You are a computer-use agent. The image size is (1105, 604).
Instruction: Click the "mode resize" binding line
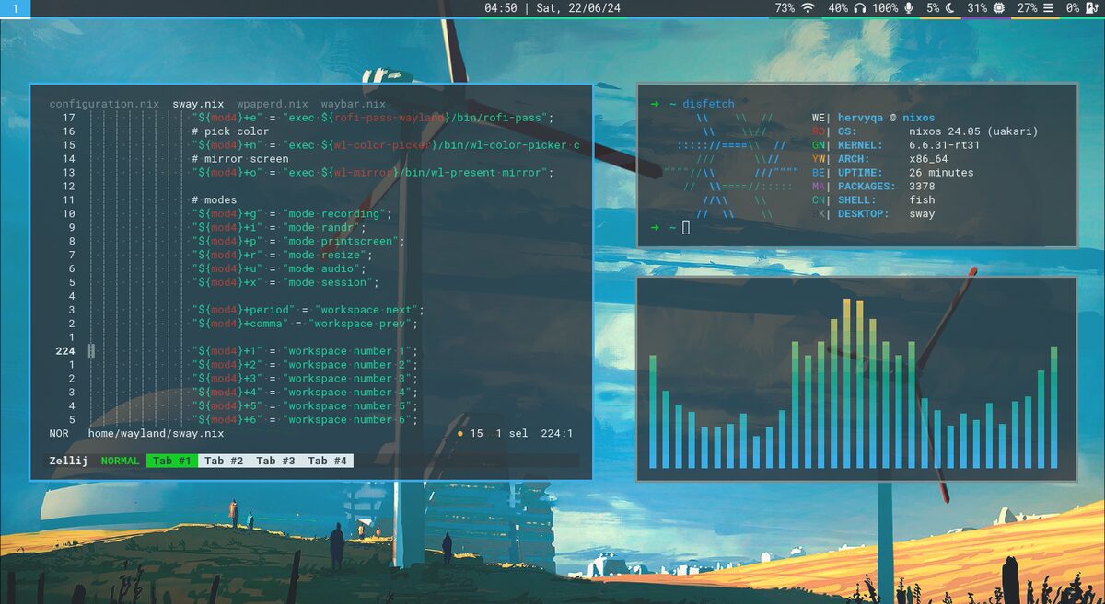[283, 255]
